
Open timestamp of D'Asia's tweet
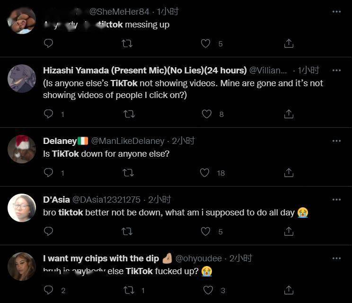coord(159,200)
